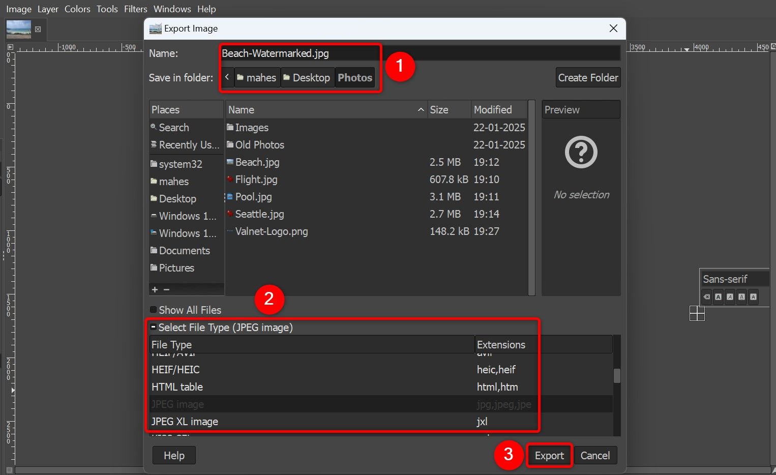Click the folder icon beside the Images entry

(230, 127)
